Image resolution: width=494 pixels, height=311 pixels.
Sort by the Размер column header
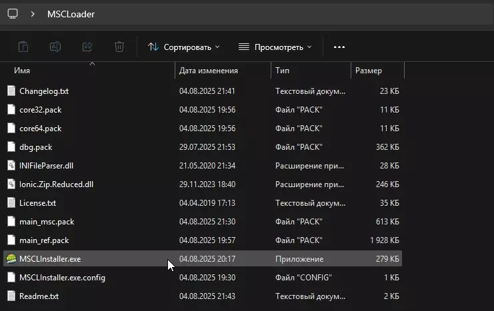pos(369,70)
